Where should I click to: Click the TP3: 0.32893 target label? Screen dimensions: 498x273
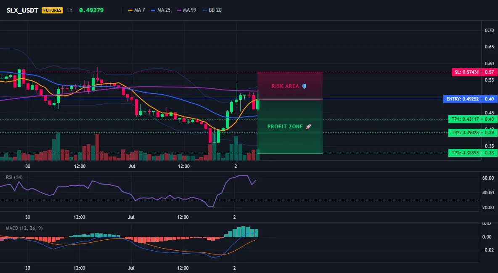465,153
